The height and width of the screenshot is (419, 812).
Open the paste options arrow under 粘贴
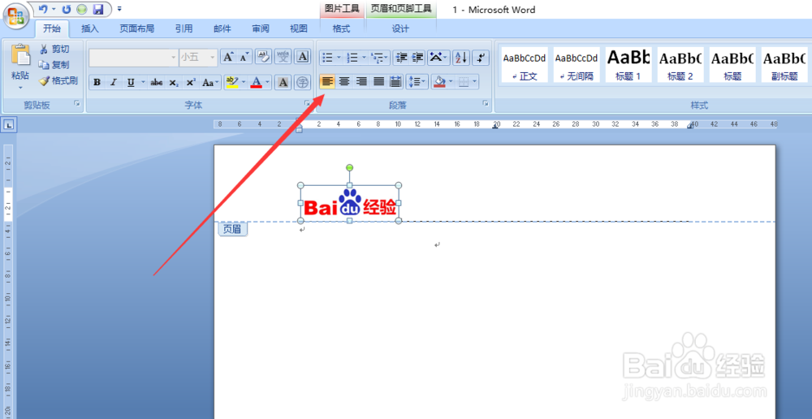coord(20,88)
